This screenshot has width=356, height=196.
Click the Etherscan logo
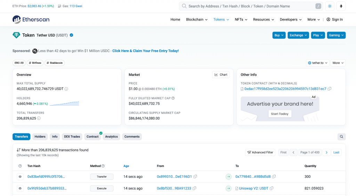31,19
